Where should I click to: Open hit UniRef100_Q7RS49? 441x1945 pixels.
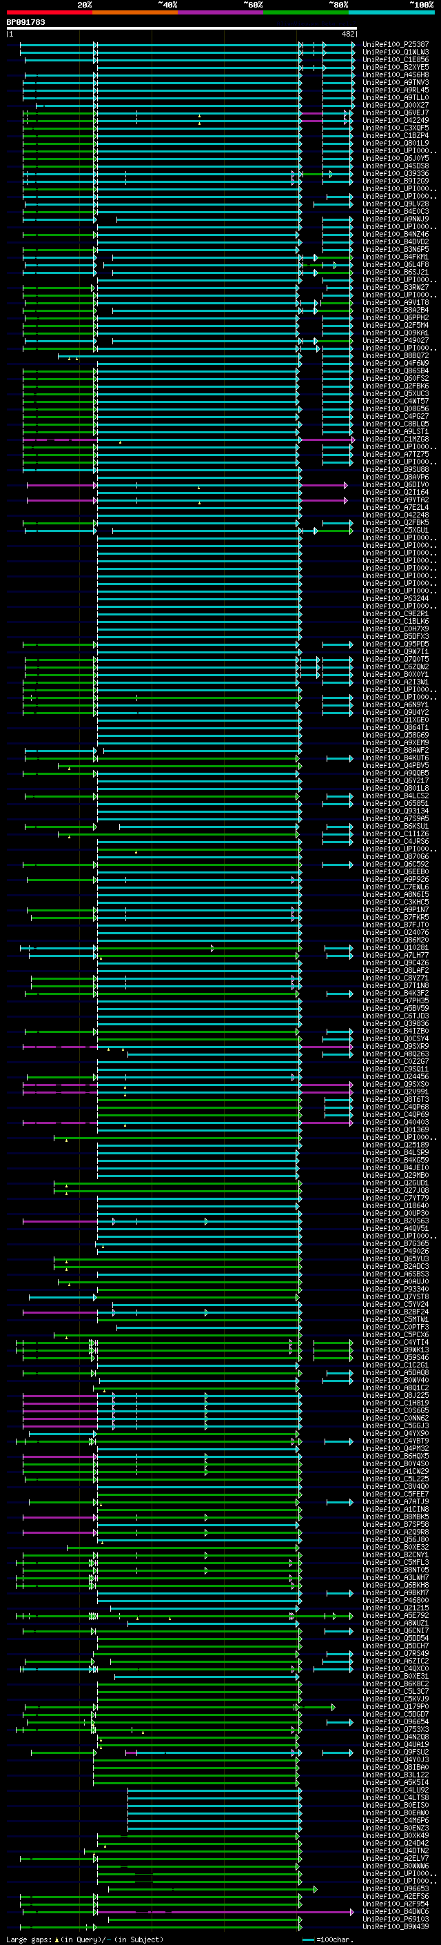(x=396, y=1654)
